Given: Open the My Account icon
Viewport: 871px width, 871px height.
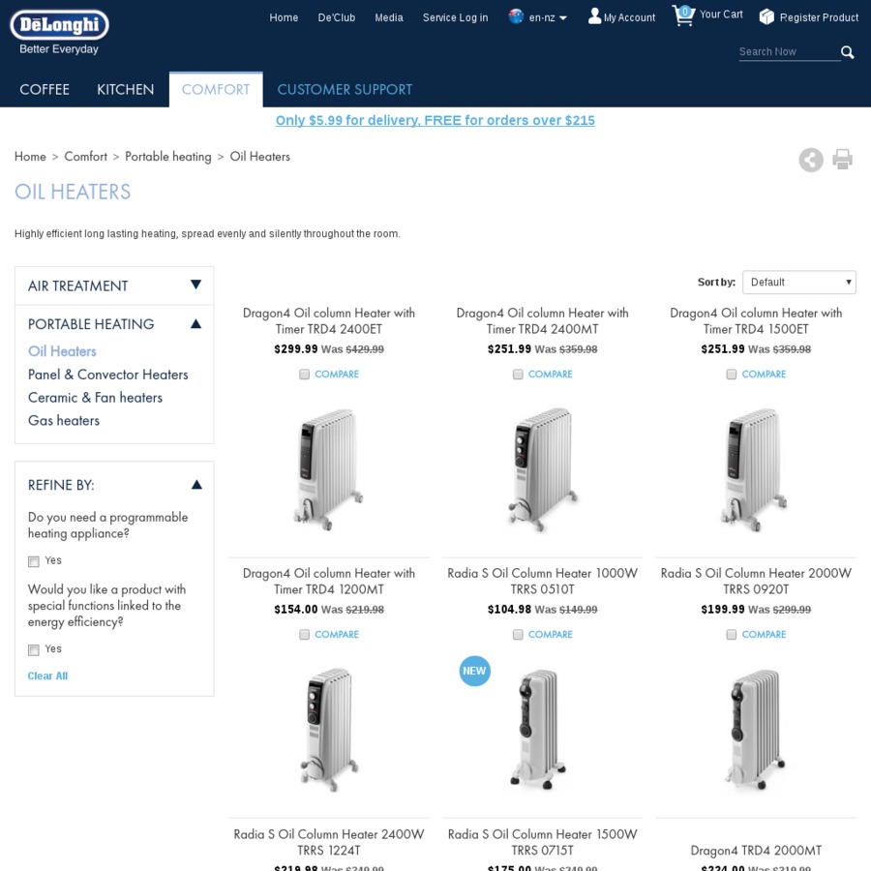Looking at the screenshot, I should pos(594,15).
